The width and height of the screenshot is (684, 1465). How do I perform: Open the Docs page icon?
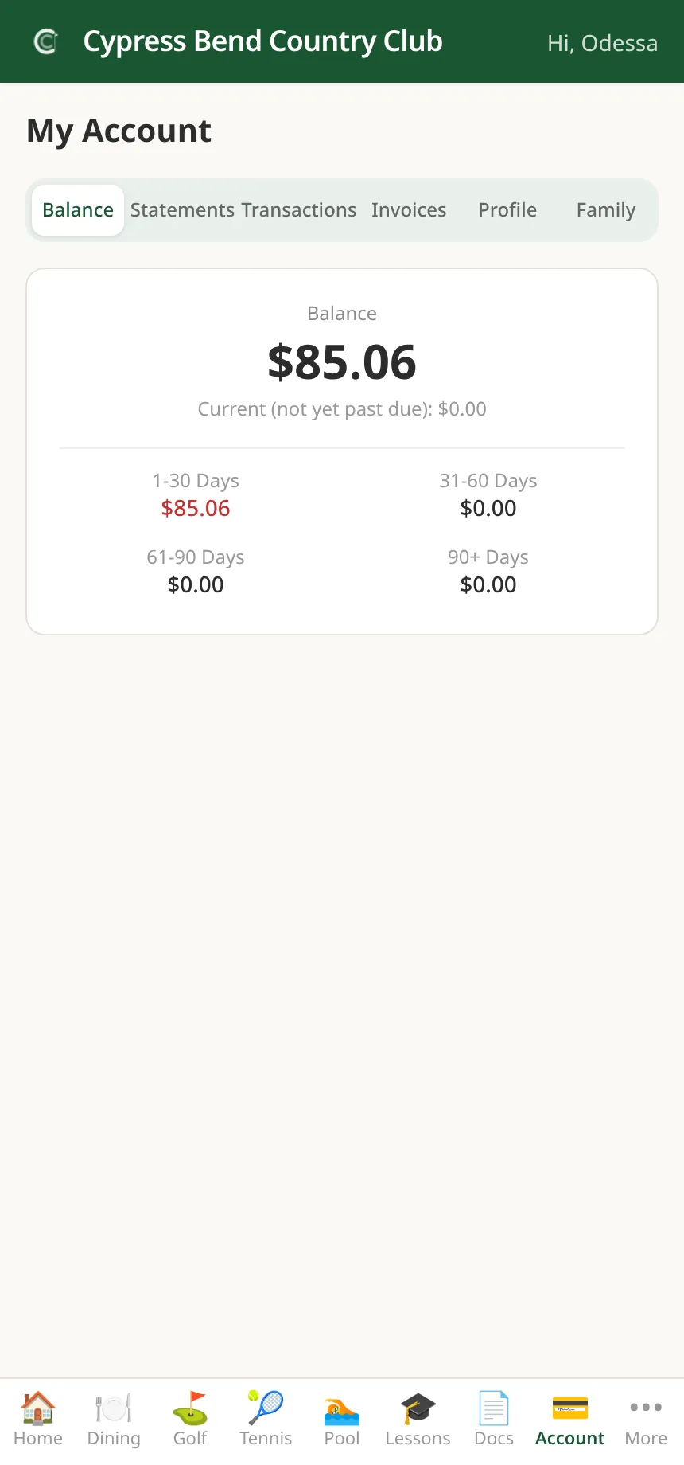(x=494, y=1408)
